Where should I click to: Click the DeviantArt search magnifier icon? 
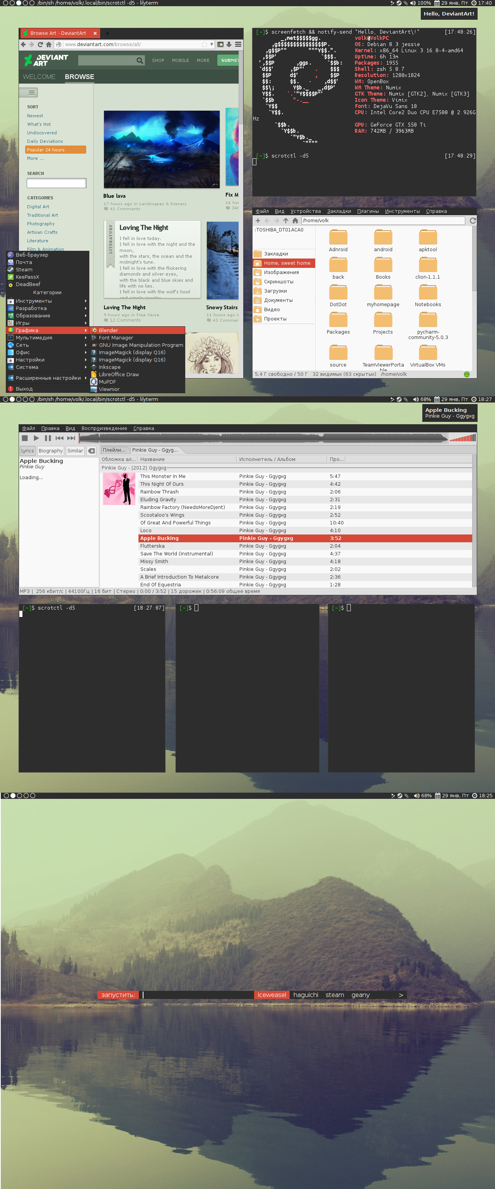click(140, 60)
